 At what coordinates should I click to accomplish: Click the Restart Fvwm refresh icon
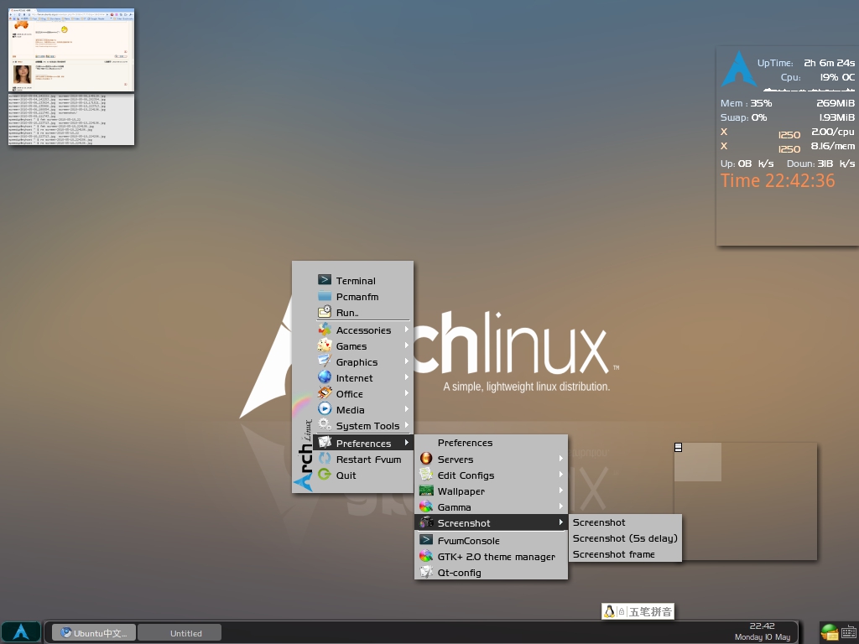325,459
